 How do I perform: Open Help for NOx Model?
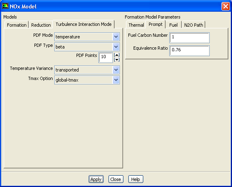coord(136,179)
